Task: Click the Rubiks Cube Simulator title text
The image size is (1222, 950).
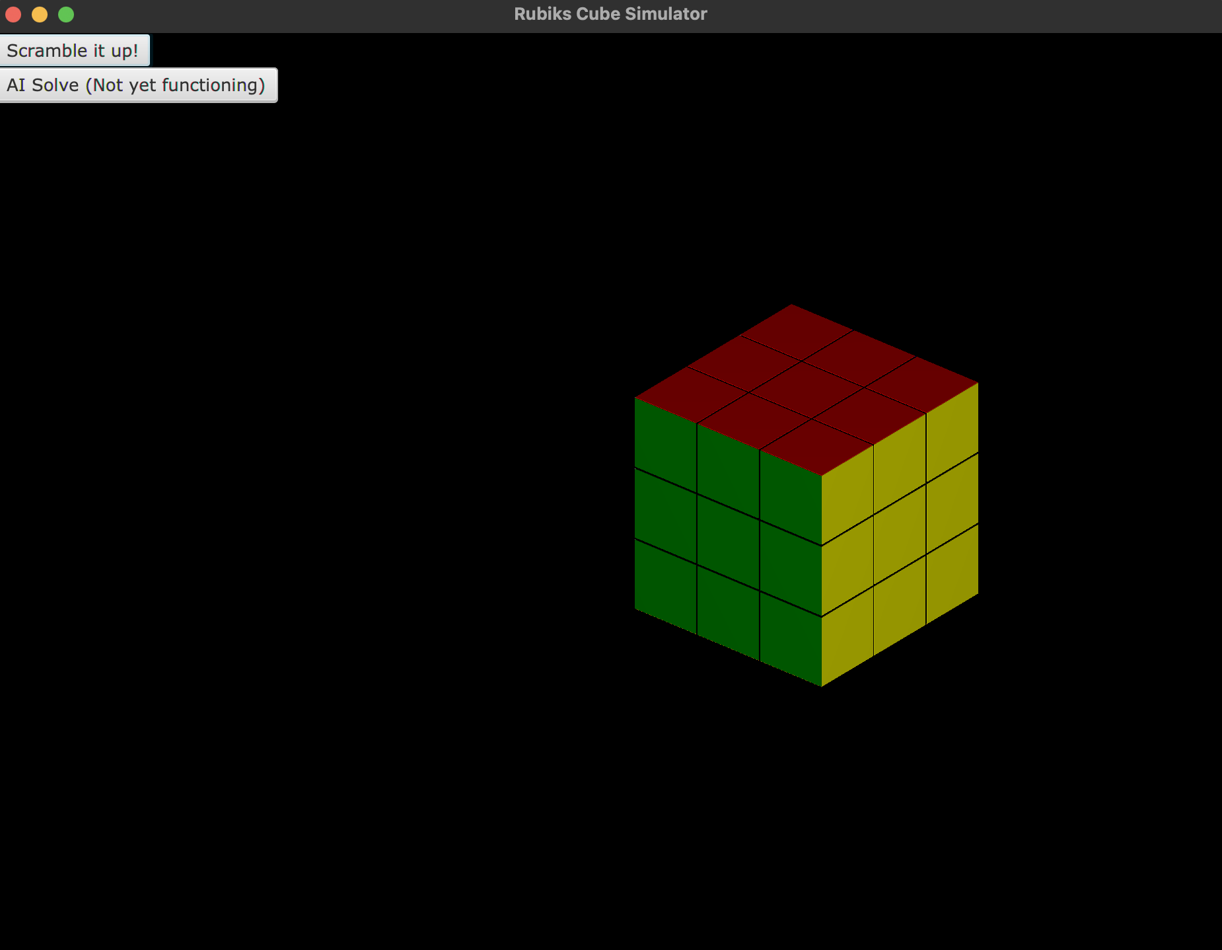Action: (610, 13)
